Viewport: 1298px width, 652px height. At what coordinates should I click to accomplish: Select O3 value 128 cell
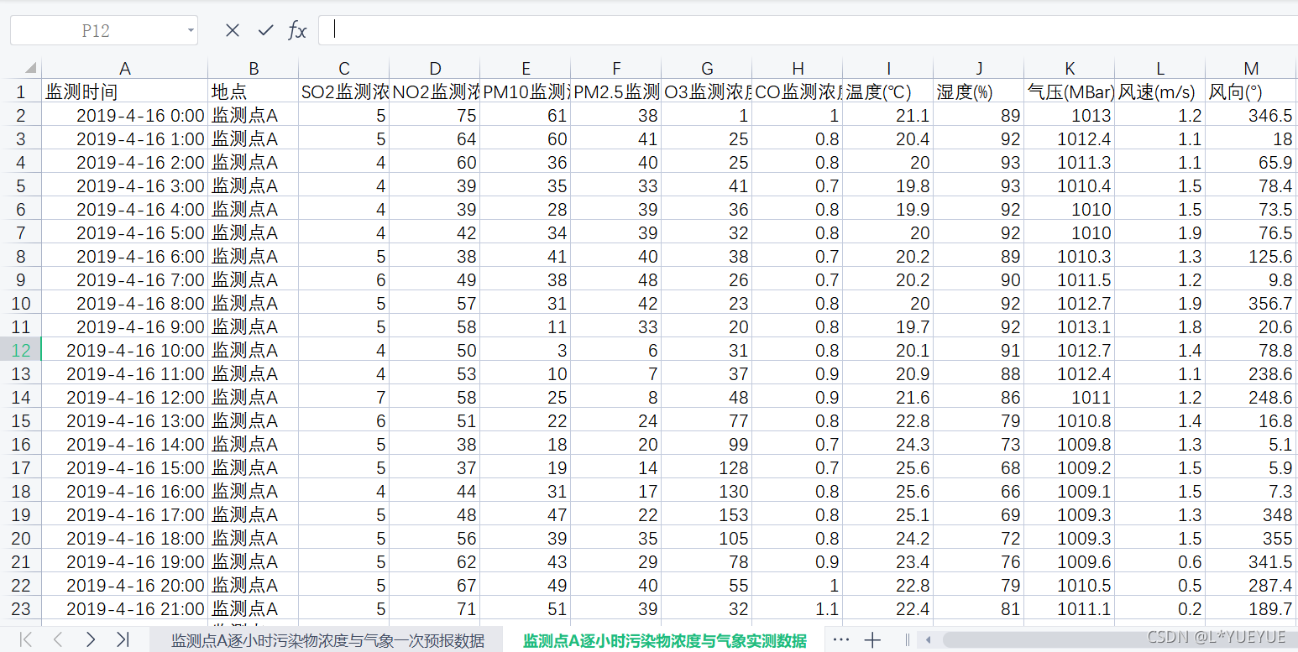coord(707,467)
